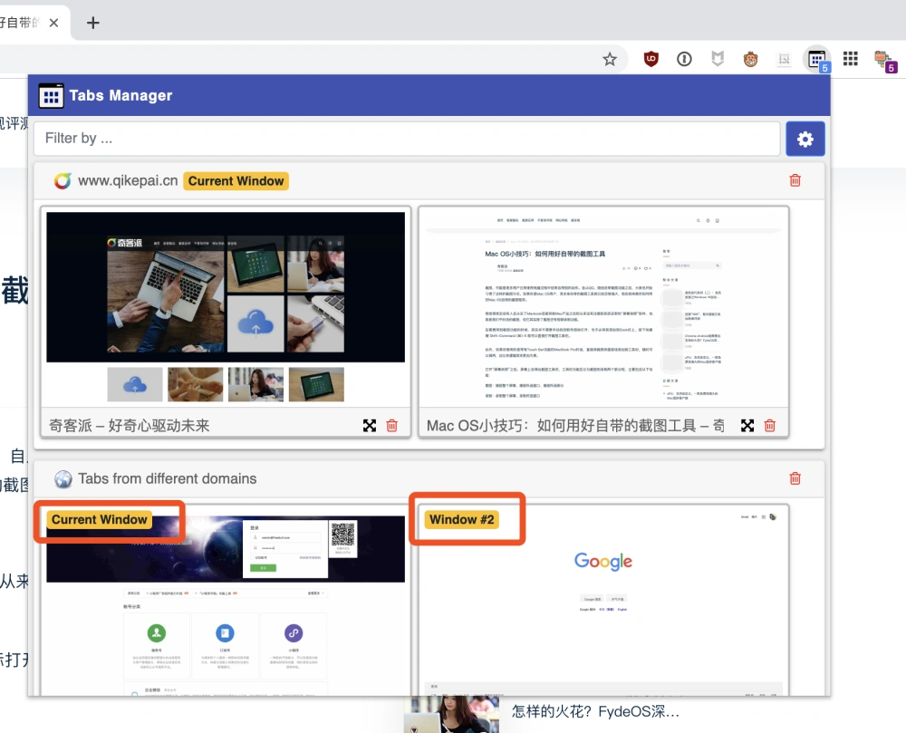
Task: Close the Mac OS小技巧 tab with trash icon
Action: pos(769,426)
